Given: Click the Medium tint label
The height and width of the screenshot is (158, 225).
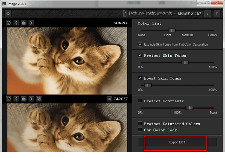Looking at the screenshot, I should tap(187, 35).
